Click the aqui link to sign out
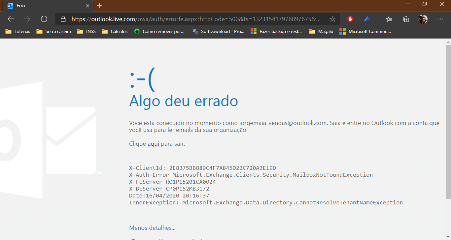The height and width of the screenshot is (240, 451). pos(154,144)
